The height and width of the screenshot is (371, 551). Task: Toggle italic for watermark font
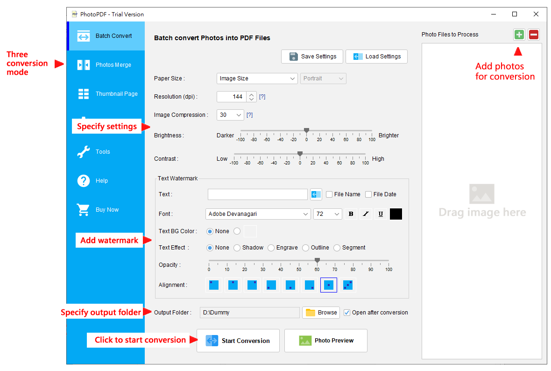pos(366,214)
